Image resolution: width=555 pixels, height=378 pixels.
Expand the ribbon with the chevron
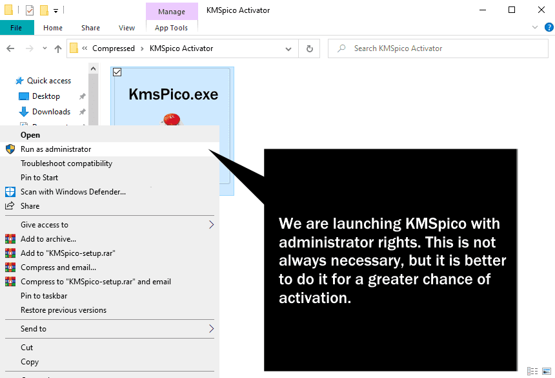point(535,27)
